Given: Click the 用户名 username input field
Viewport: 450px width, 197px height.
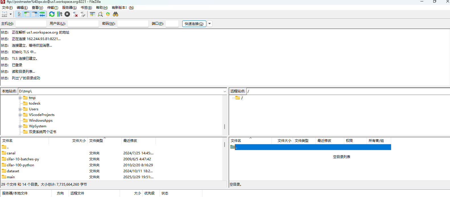Looking at the screenshot, I should coord(83,24).
